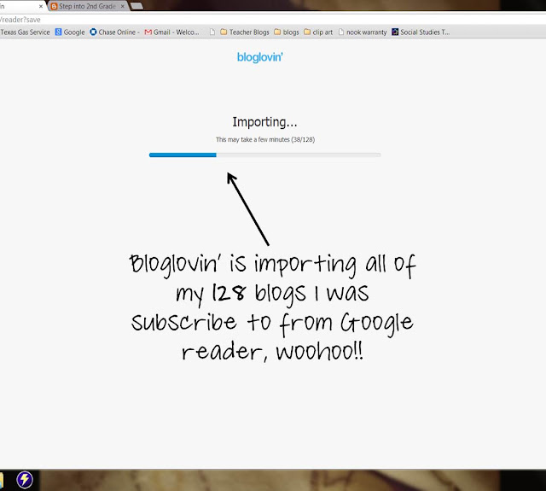Screen dimensions: 546x491
Task: Click the import progress bar
Action: [x=265, y=155]
